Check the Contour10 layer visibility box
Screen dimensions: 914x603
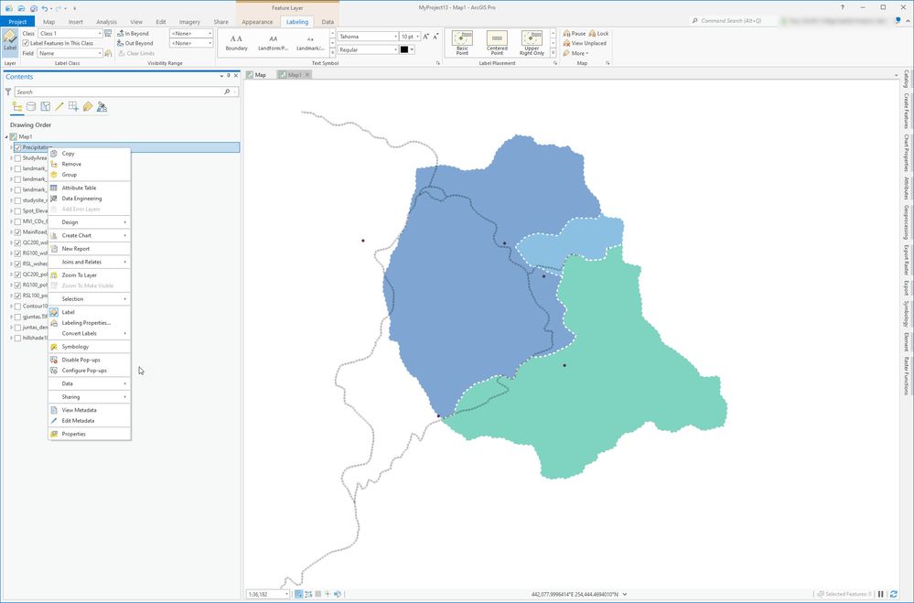pos(18,307)
